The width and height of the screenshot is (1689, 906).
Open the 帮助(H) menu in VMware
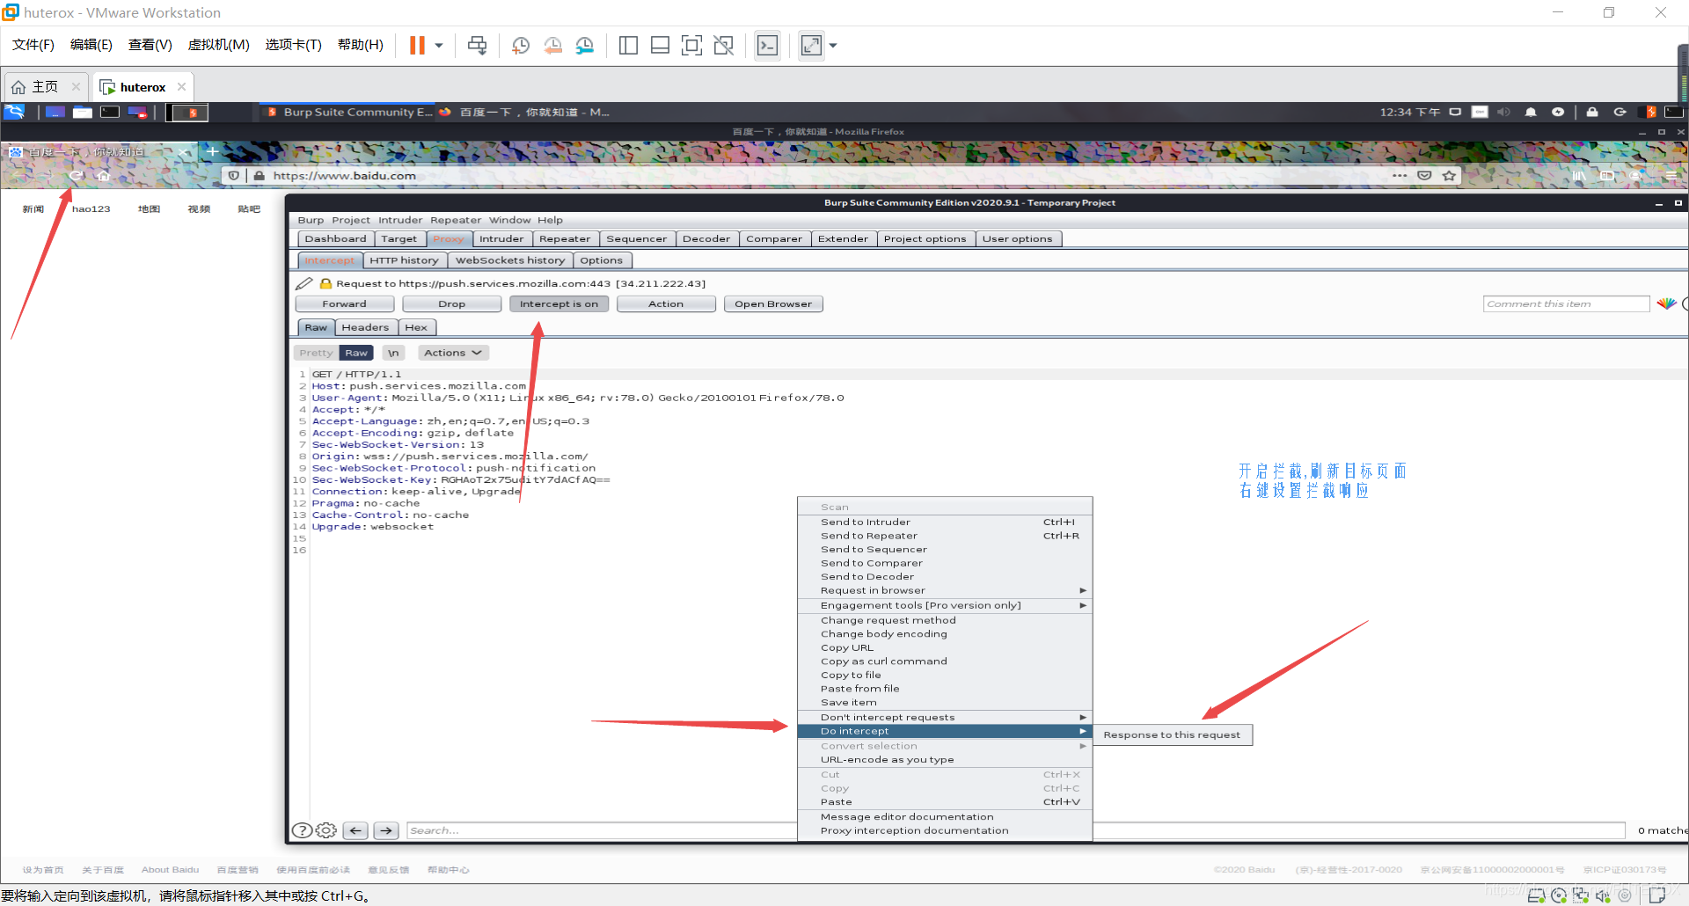tap(361, 45)
